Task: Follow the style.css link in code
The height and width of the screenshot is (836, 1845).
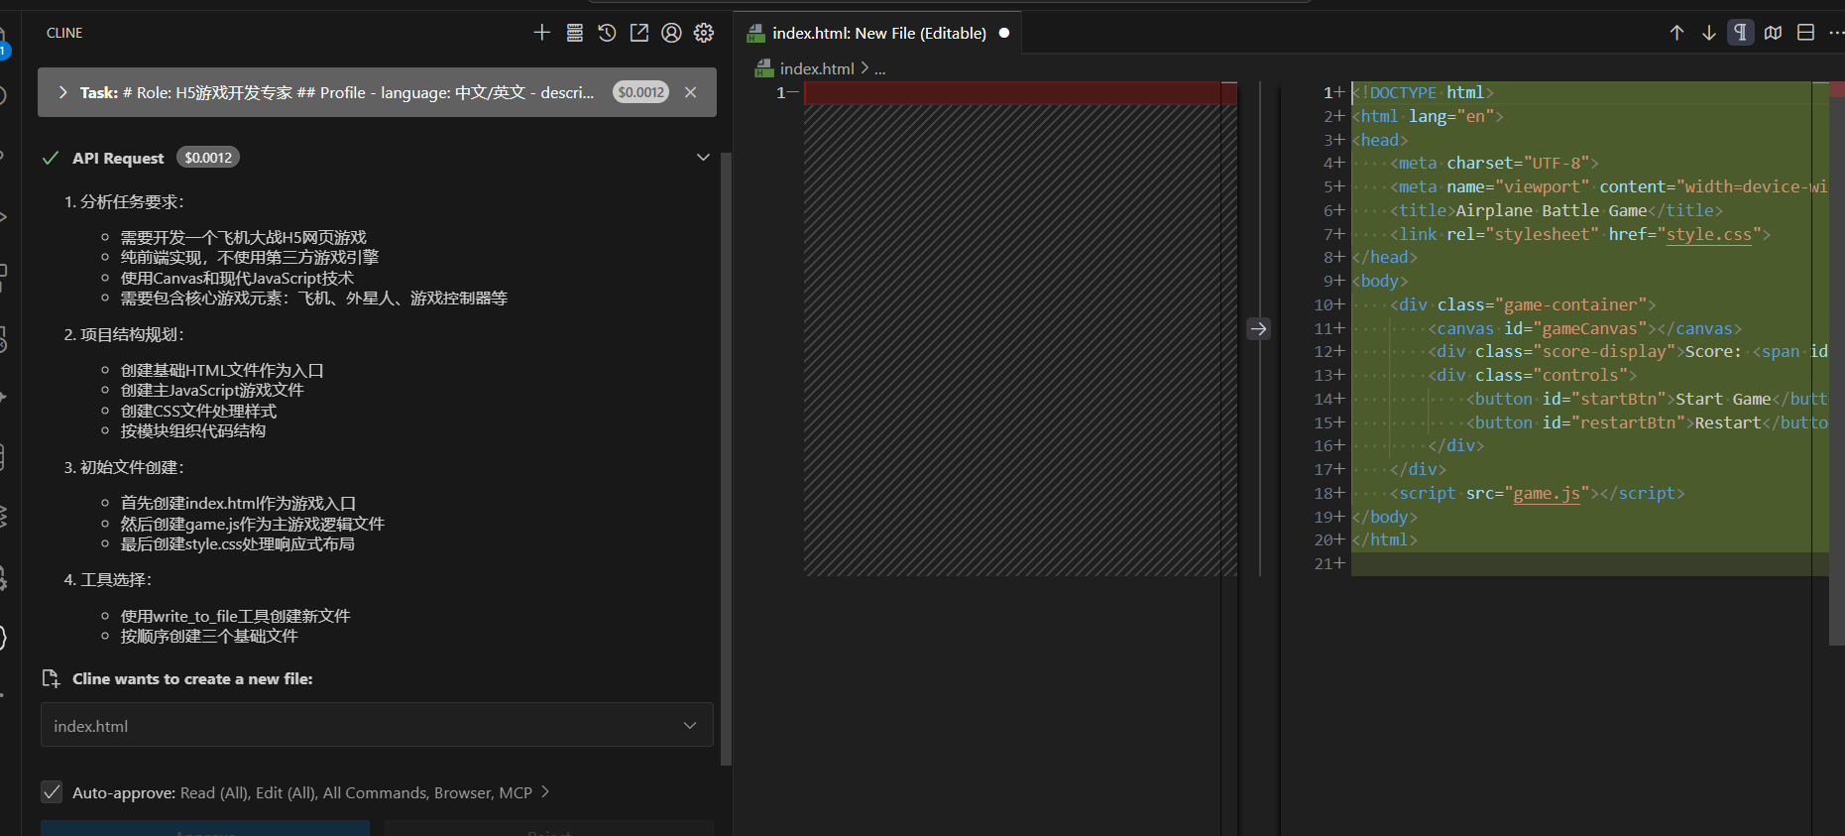Action: (1709, 234)
